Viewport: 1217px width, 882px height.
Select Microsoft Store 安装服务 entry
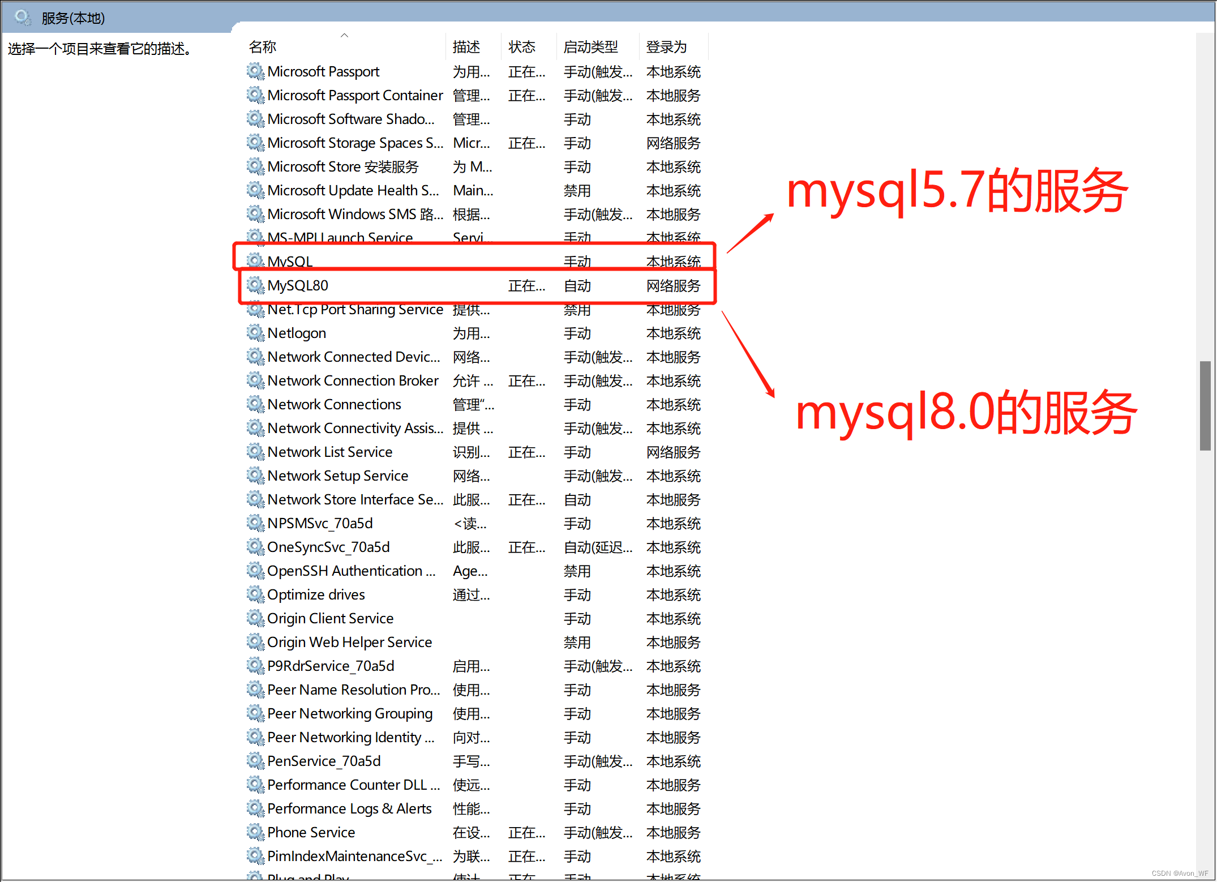tap(343, 166)
